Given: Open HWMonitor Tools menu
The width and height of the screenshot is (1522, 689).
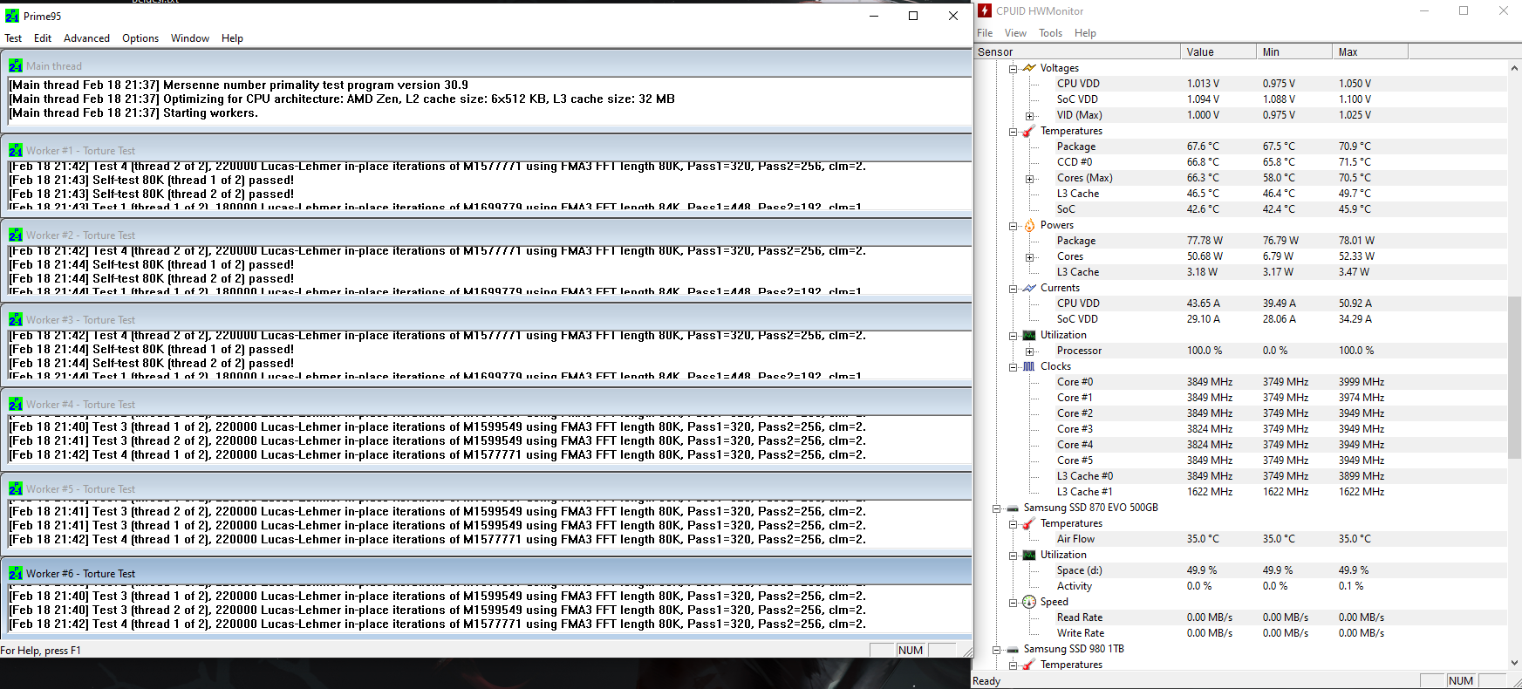Looking at the screenshot, I should coord(1050,33).
